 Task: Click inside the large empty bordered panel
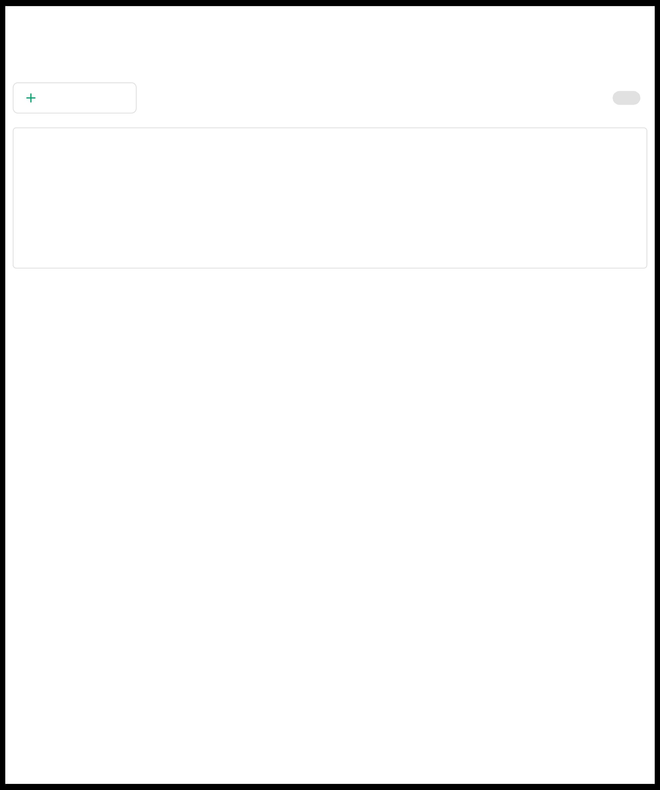click(330, 198)
